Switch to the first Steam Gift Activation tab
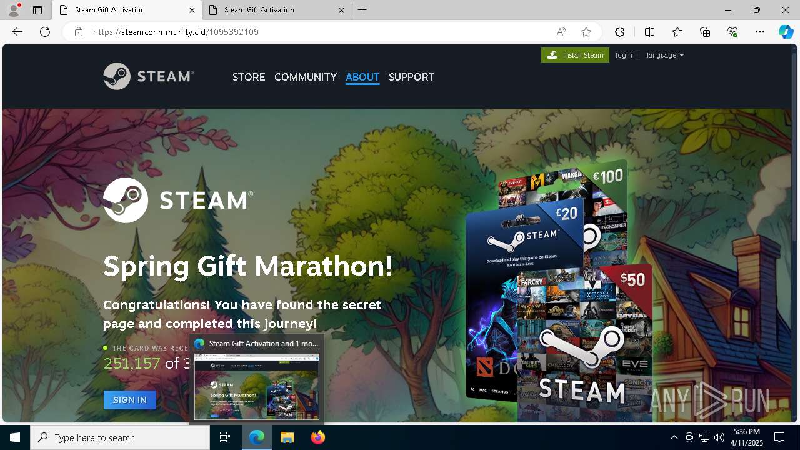Image resolution: width=800 pixels, height=450 pixels. pos(127,10)
